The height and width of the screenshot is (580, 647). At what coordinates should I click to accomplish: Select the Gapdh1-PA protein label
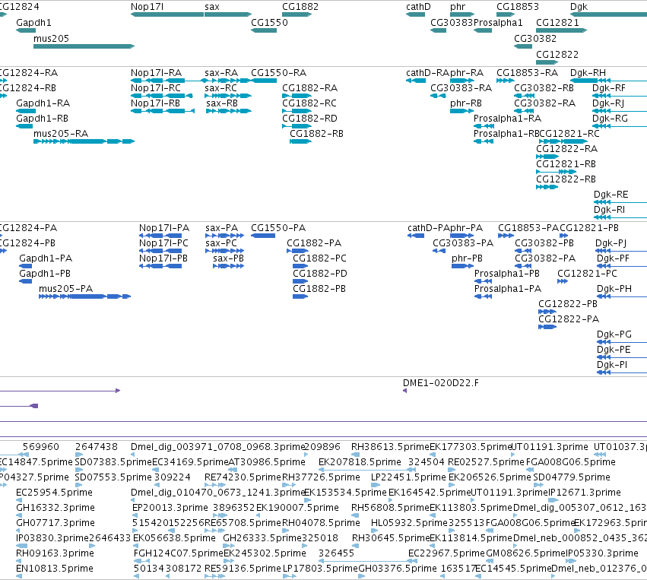click(46, 258)
